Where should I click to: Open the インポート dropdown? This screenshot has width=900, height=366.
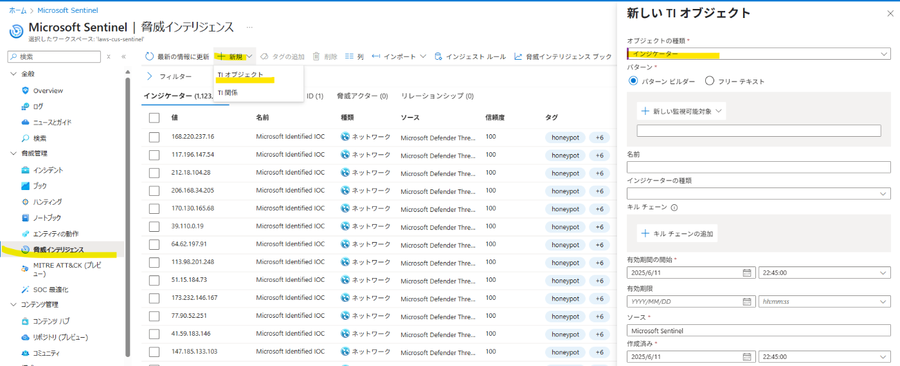[x=399, y=57]
